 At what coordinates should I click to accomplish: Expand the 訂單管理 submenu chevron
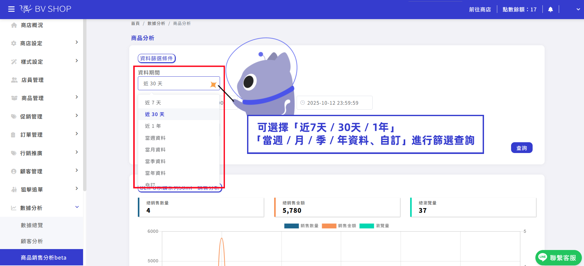pyautogui.click(x=77, y=134)
